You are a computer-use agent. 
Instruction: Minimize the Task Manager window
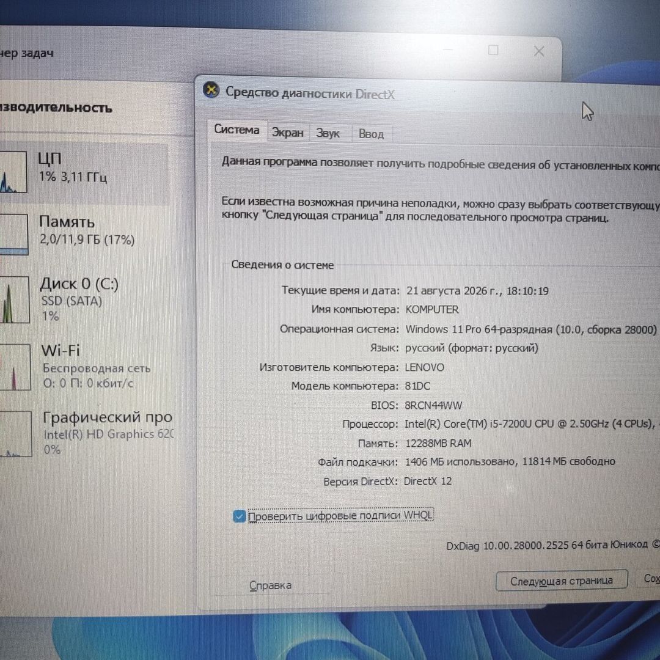point(449,50)
